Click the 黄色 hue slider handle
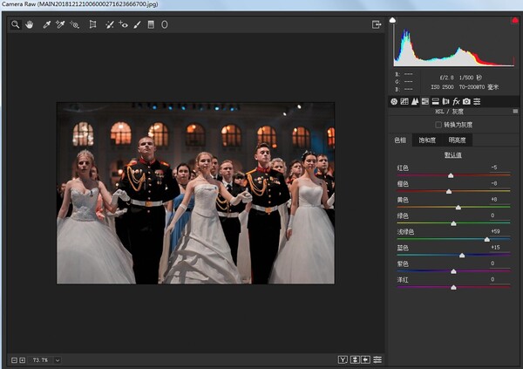 pyautogui.click(x=458, y=208)
